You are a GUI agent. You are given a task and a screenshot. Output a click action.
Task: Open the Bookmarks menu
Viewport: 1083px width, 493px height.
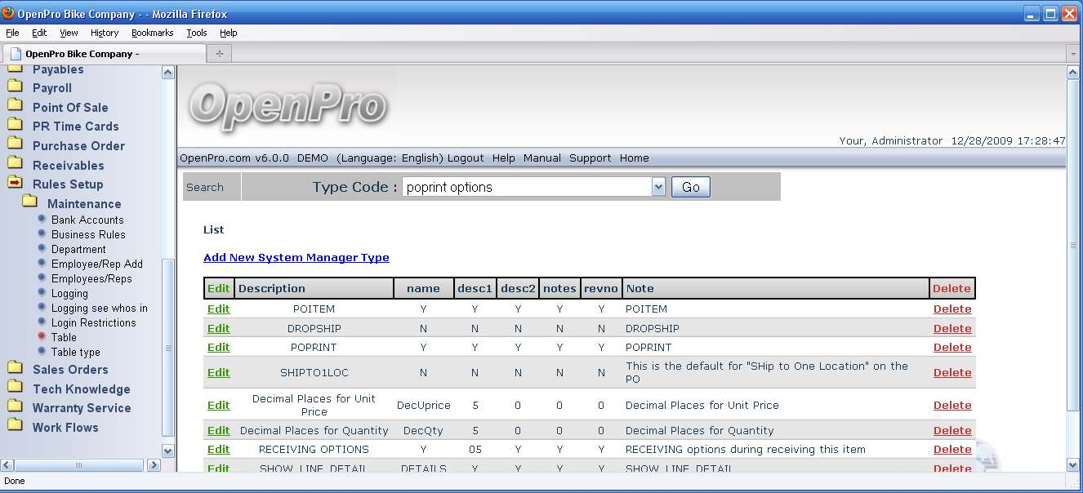(152, 33)
